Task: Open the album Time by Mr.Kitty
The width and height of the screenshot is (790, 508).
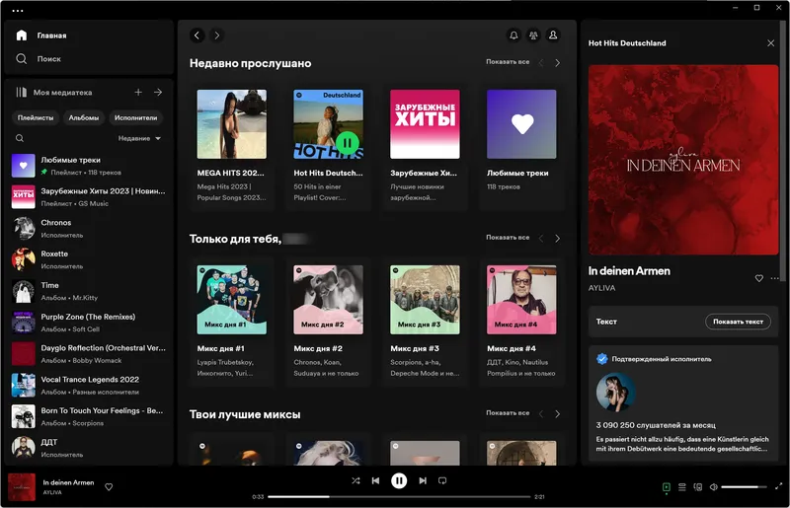Action: point(89,291)
